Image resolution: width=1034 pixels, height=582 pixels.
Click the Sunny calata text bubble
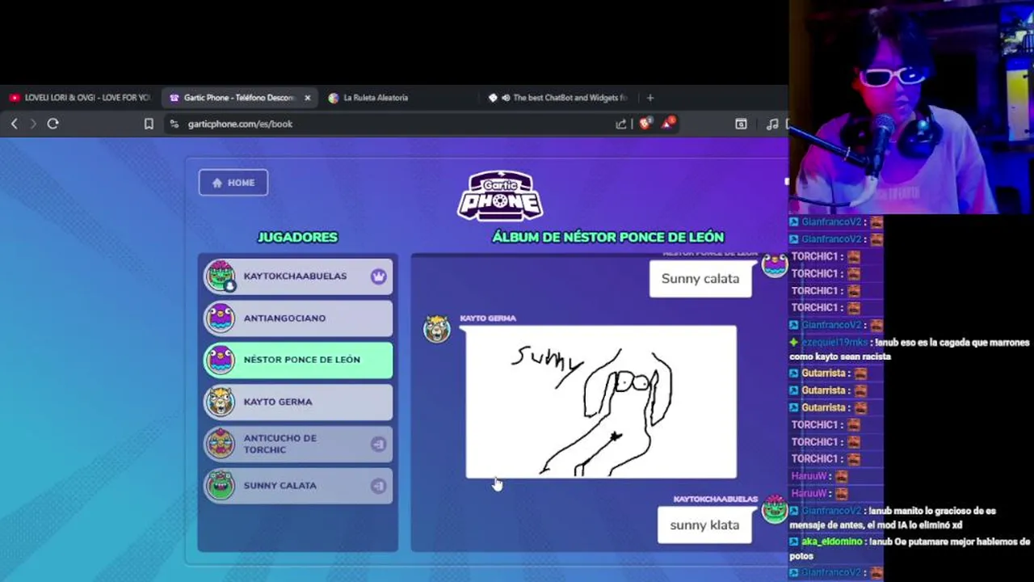[700, 279]
